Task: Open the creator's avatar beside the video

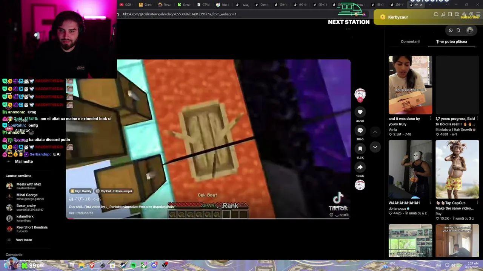Action: [x=360, y=94]
